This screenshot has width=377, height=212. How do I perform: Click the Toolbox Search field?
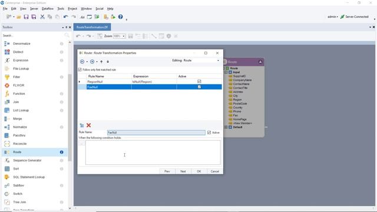[33, 35]
